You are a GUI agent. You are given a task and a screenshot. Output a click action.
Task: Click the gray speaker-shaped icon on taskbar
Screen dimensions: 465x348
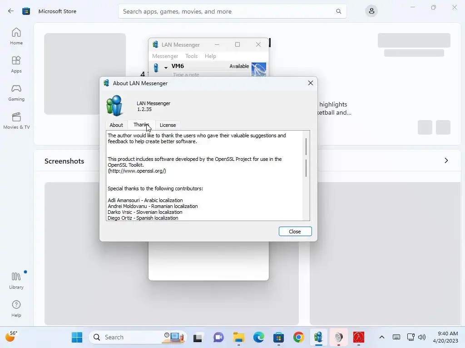339,337
